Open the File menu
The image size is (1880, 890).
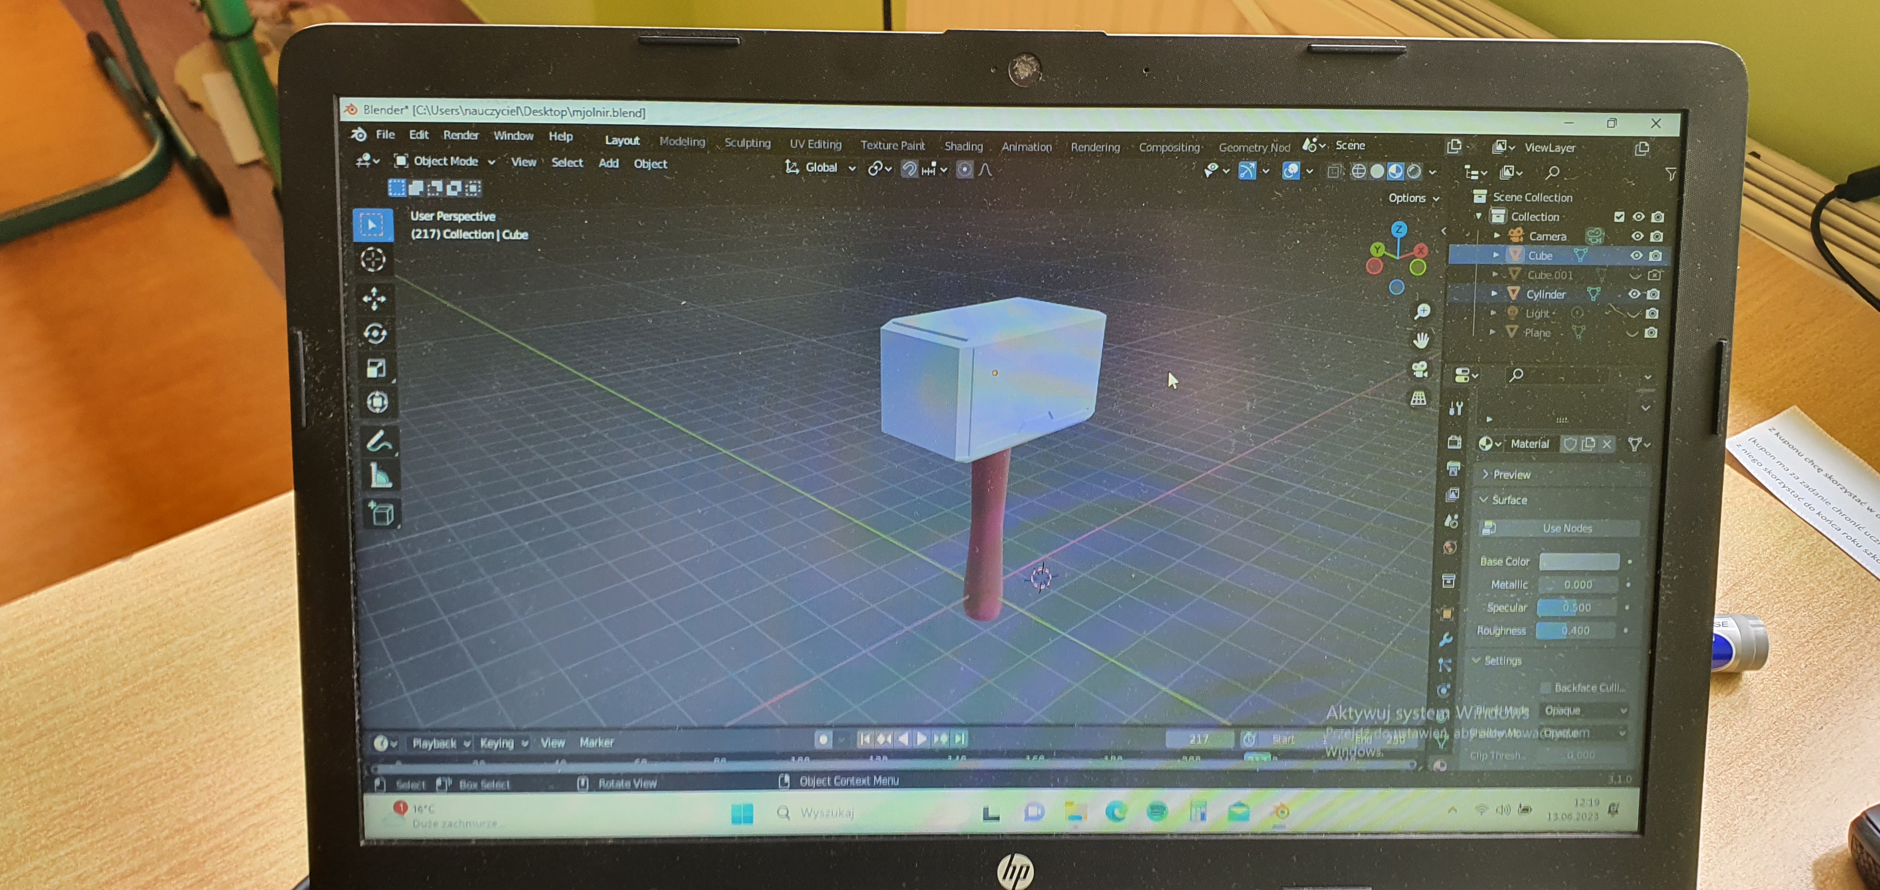385,134
